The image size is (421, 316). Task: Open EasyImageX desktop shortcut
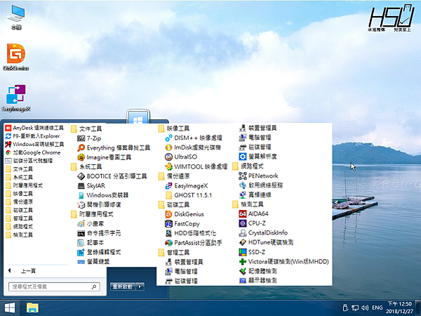click(16, 98)
